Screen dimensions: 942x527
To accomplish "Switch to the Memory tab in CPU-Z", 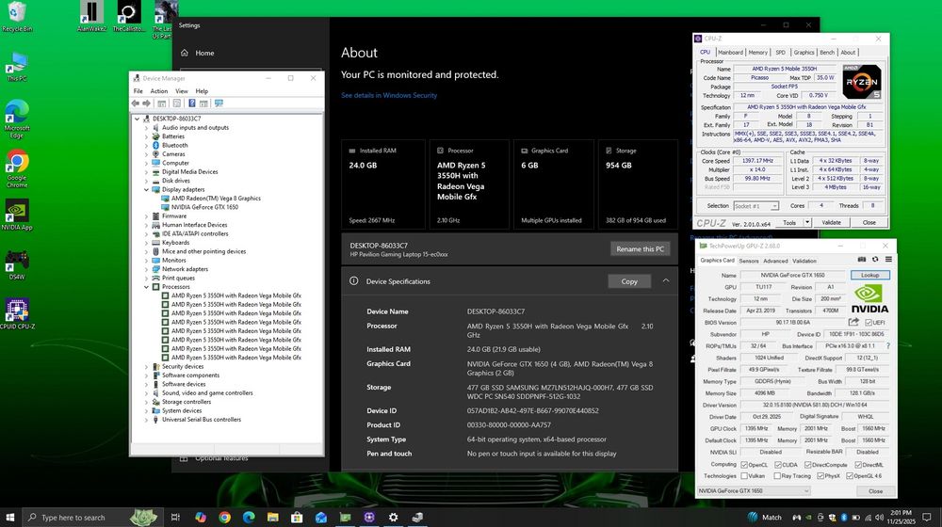I will point(757,52).
